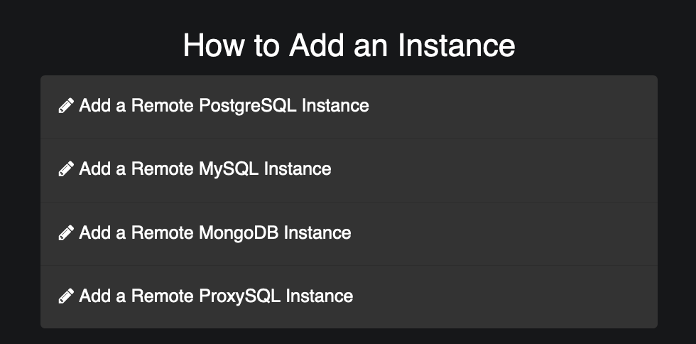
Task: Click the word Add in the MongoDB entry
Action: (94, 232)
